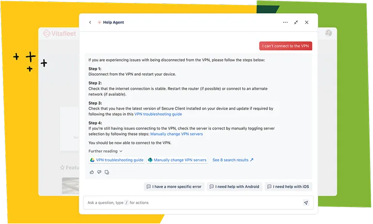373x224 pixels.
Task: Select 'I need help with iOS' suggestion
Action: pos(288,187)
